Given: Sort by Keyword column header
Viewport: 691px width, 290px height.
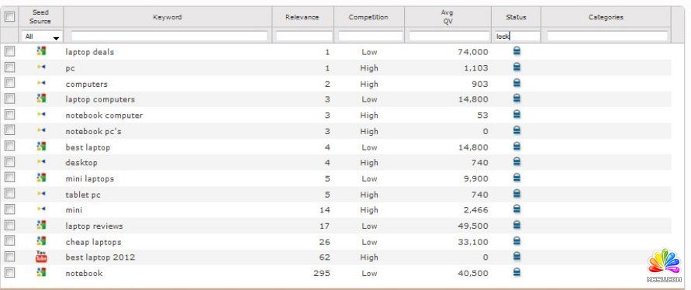Looking at the screenshot, I should (x=168, y=17).
